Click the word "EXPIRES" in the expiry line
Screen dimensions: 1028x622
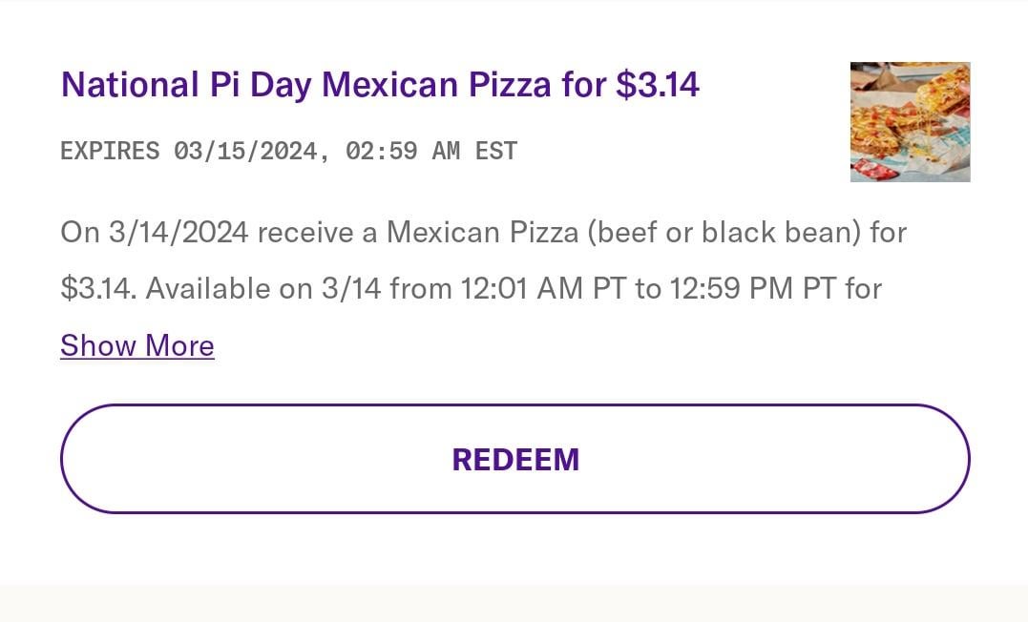pos(110,151)
